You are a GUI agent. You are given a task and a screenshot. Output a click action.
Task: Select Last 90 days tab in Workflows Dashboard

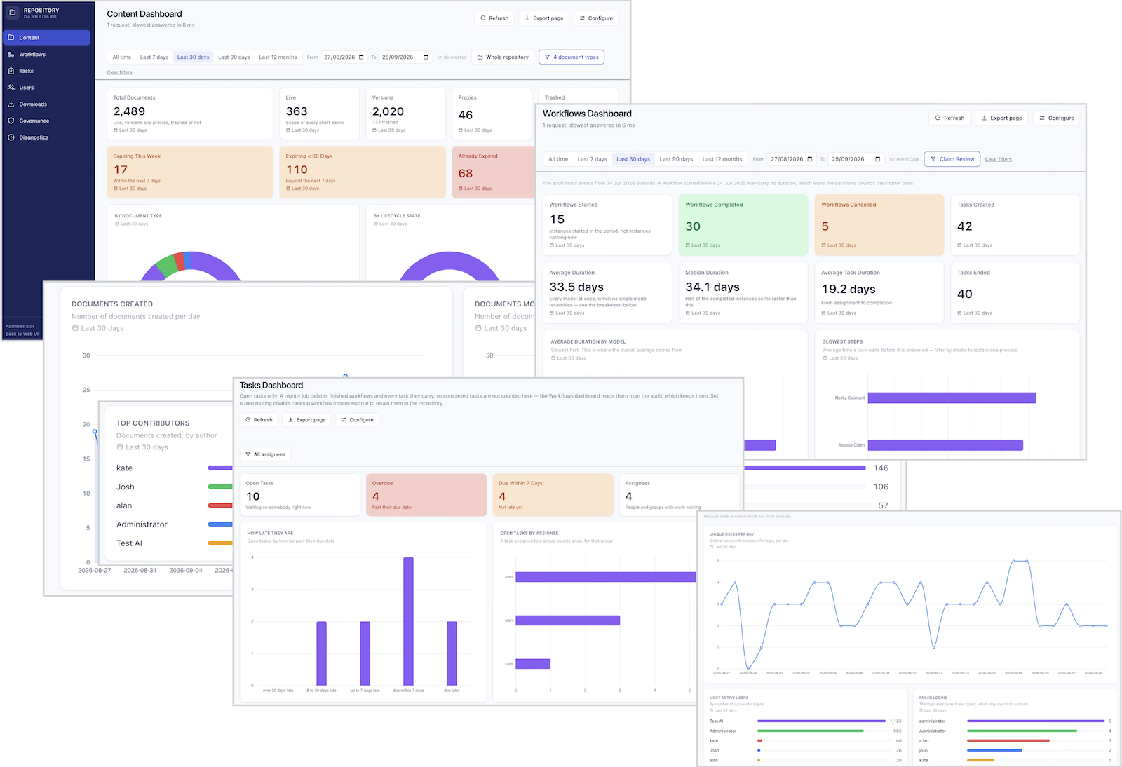(676, 159)
